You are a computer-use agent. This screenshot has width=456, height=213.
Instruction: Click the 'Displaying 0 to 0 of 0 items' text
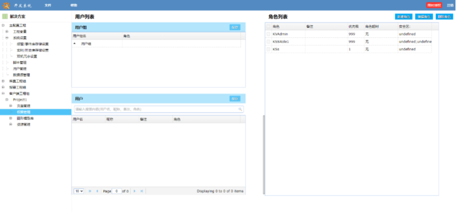(220, 191)
